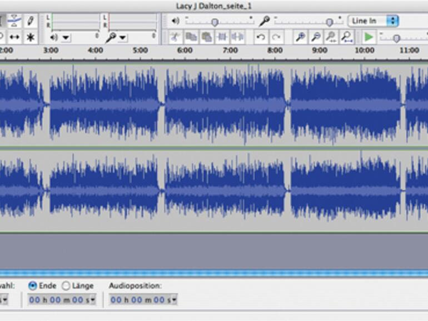
Task: Click the Zoom Out magnifier
Action: click(x=316, y=37)
